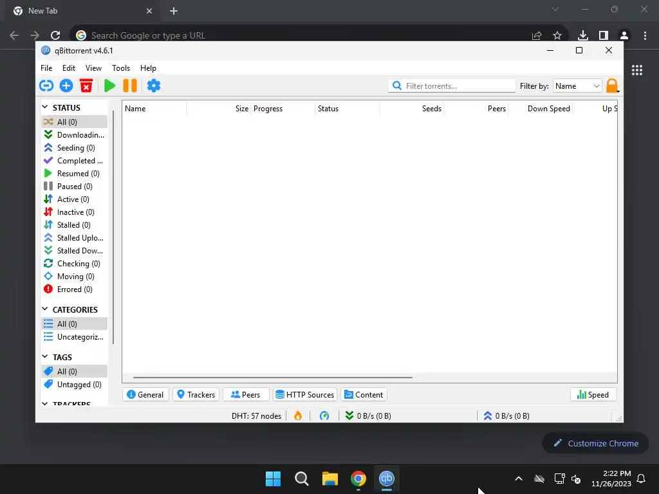Switch to the Content tab

pos(364,394)
